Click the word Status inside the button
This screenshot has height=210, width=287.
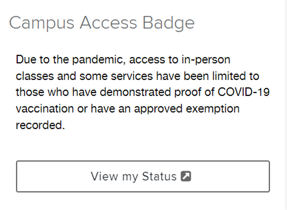(x=159, y=176)
